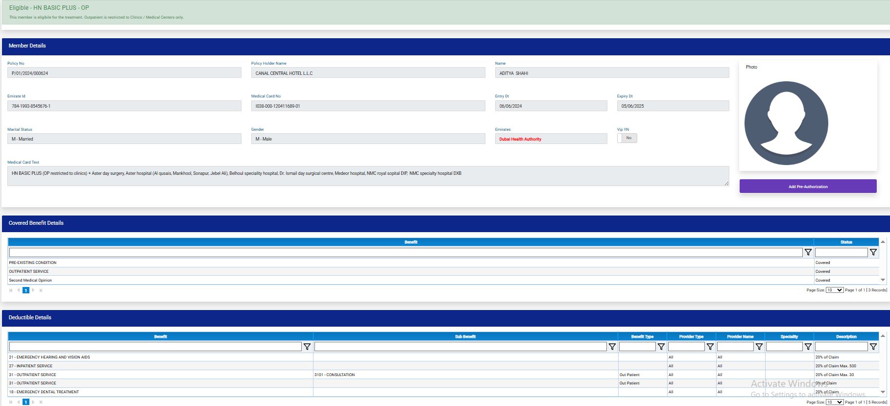Click the Add Pre-Authorization button
The image size is (890, 406).
coord(808,187)
